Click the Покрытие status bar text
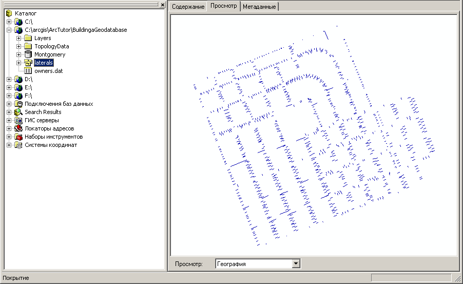 click(x=16, y=278)
